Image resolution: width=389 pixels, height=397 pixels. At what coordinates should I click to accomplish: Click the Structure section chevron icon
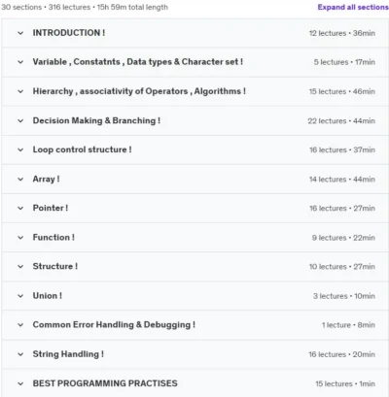tap(20, 267)
